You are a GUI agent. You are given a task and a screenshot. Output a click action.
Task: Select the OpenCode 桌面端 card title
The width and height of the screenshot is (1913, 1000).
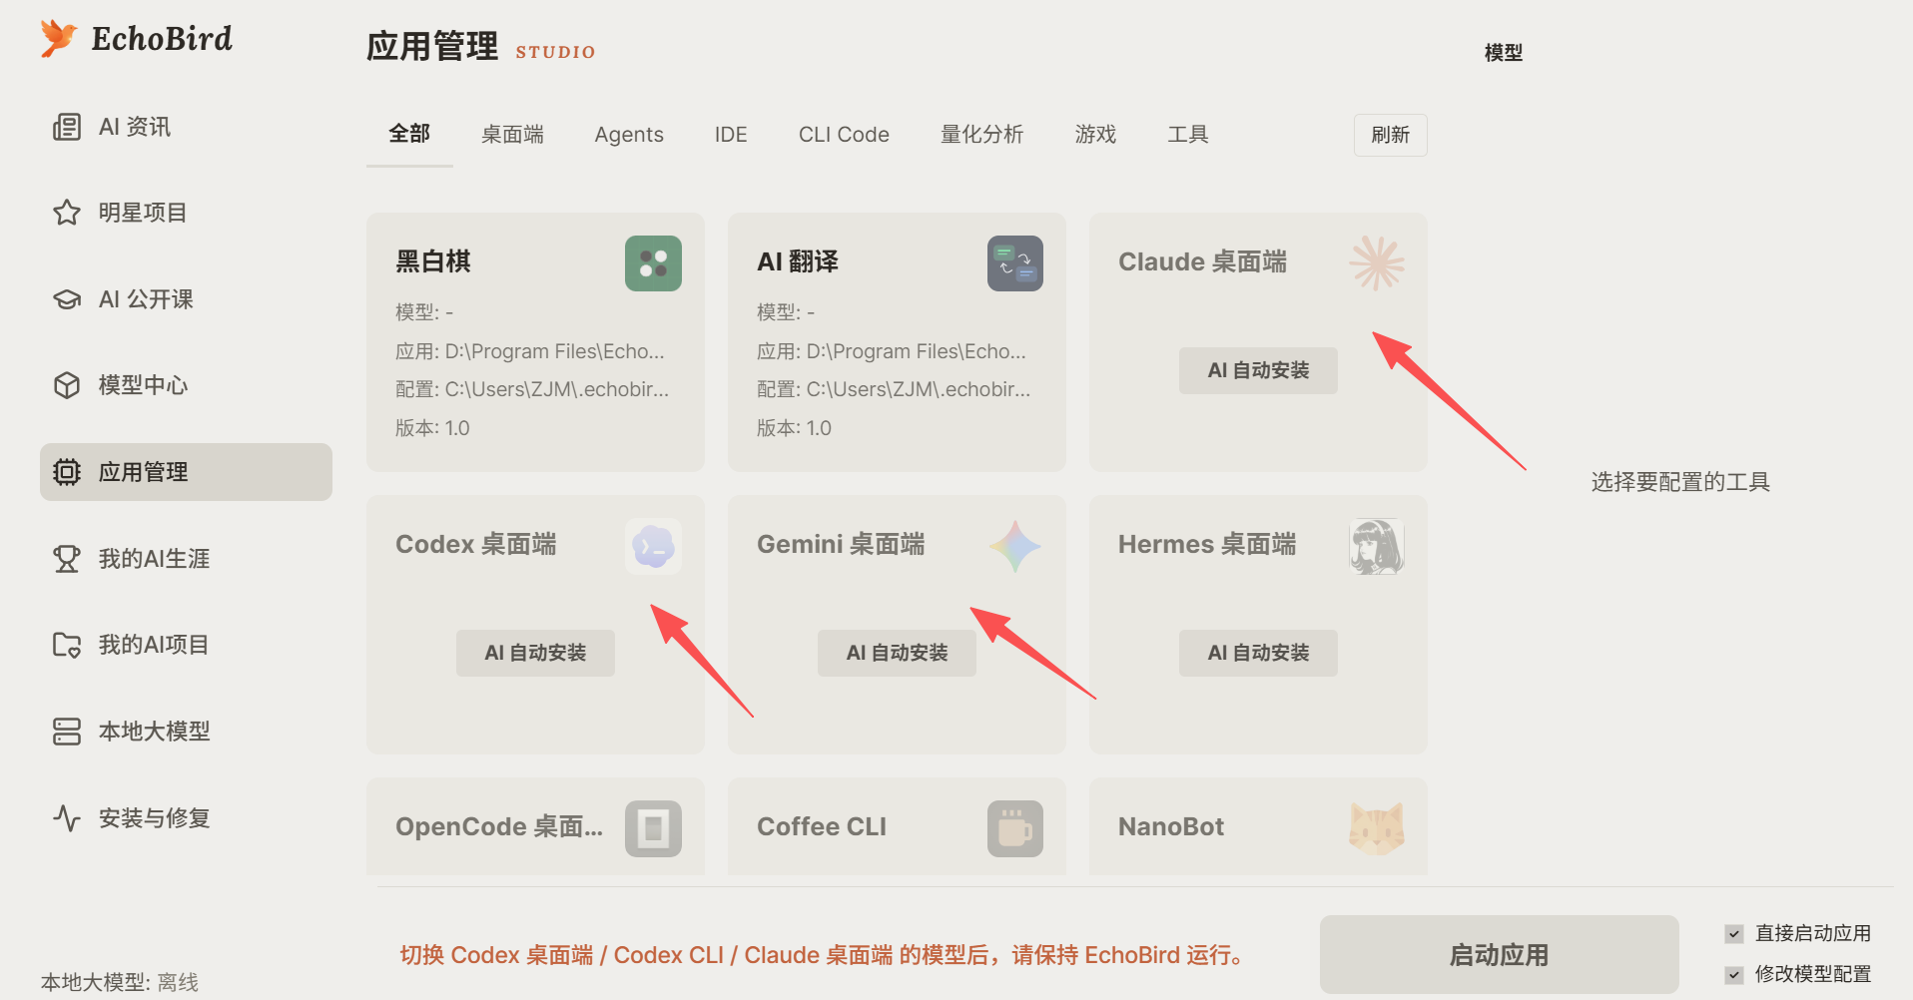[x=499, y=826]
